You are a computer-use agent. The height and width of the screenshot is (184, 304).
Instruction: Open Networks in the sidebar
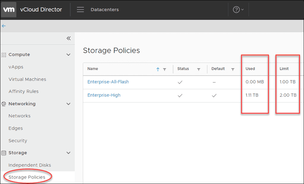point(19,116)
